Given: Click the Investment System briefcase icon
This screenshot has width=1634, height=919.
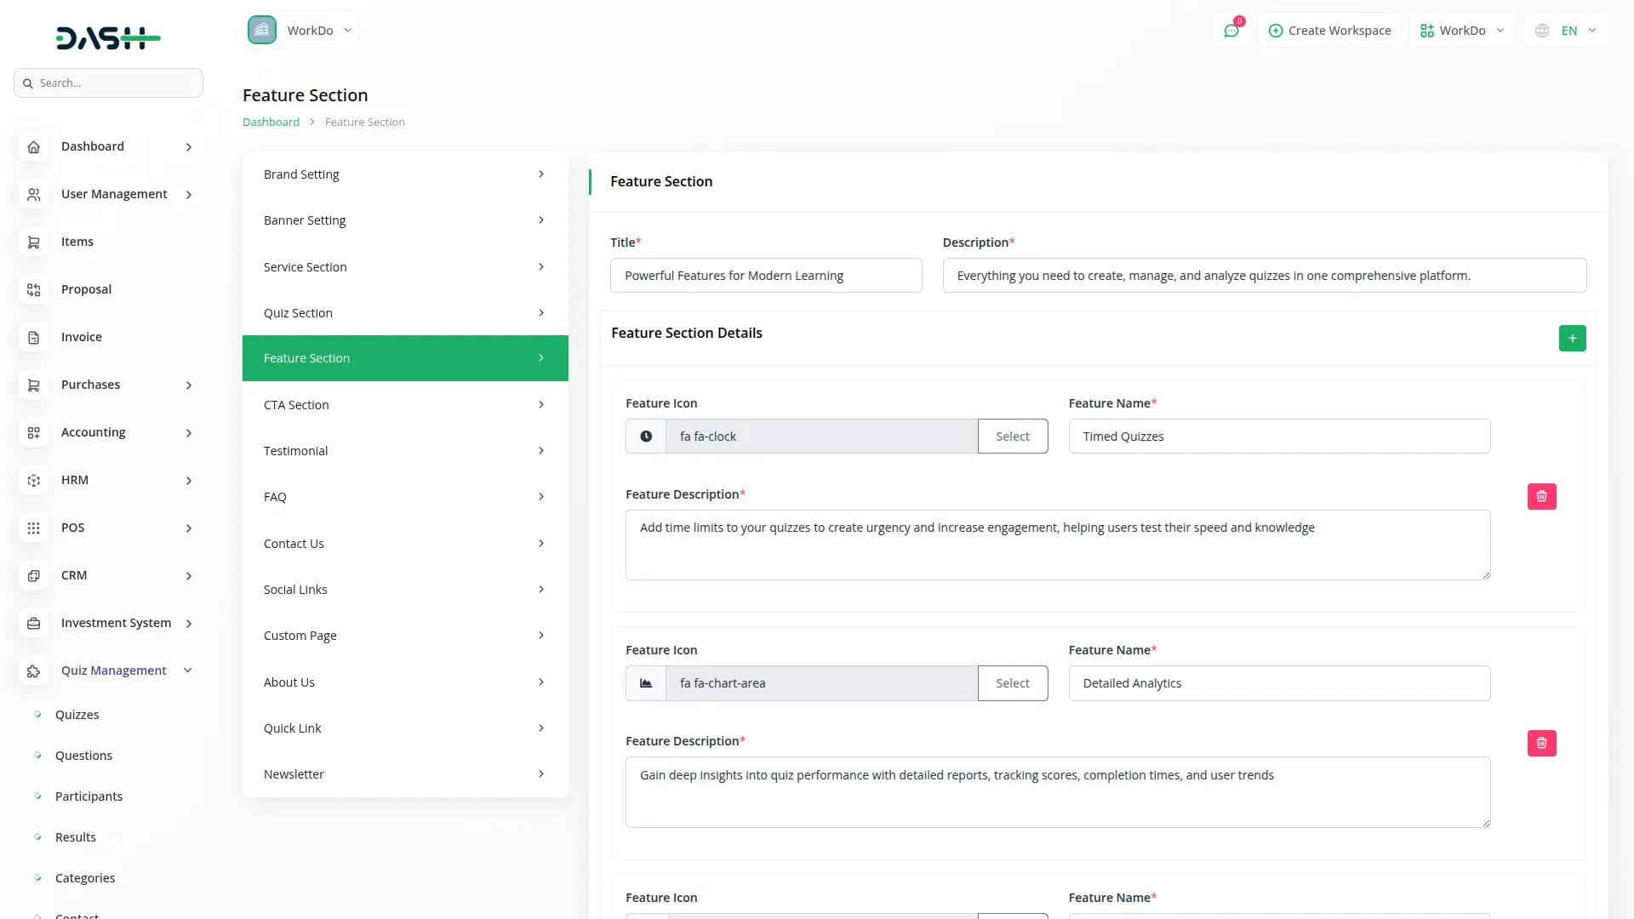Looking at the screenshot, I should point(33,624).
